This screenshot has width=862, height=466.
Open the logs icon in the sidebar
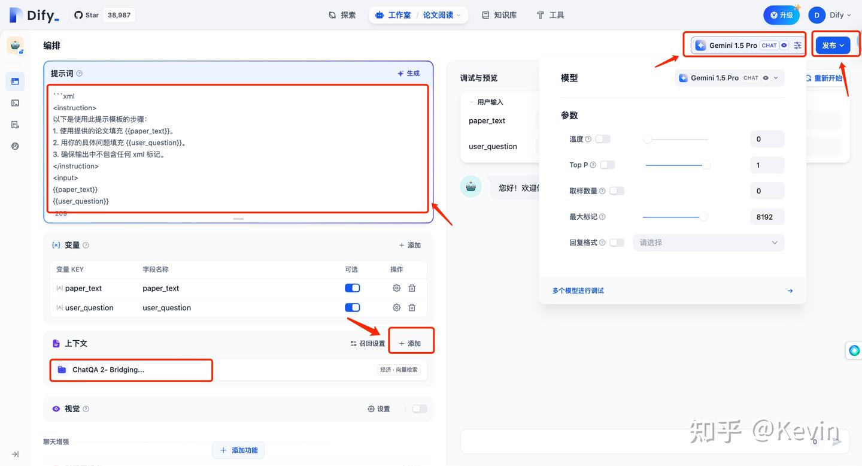pos(15,125)
